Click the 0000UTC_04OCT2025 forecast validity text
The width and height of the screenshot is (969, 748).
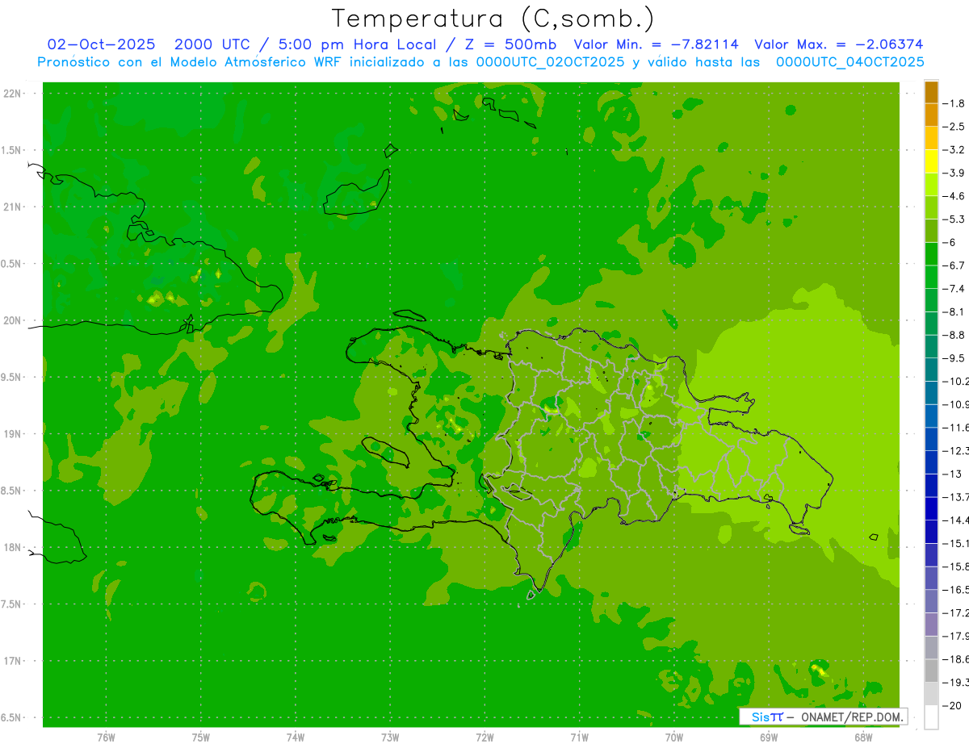(x=849, y=61)
